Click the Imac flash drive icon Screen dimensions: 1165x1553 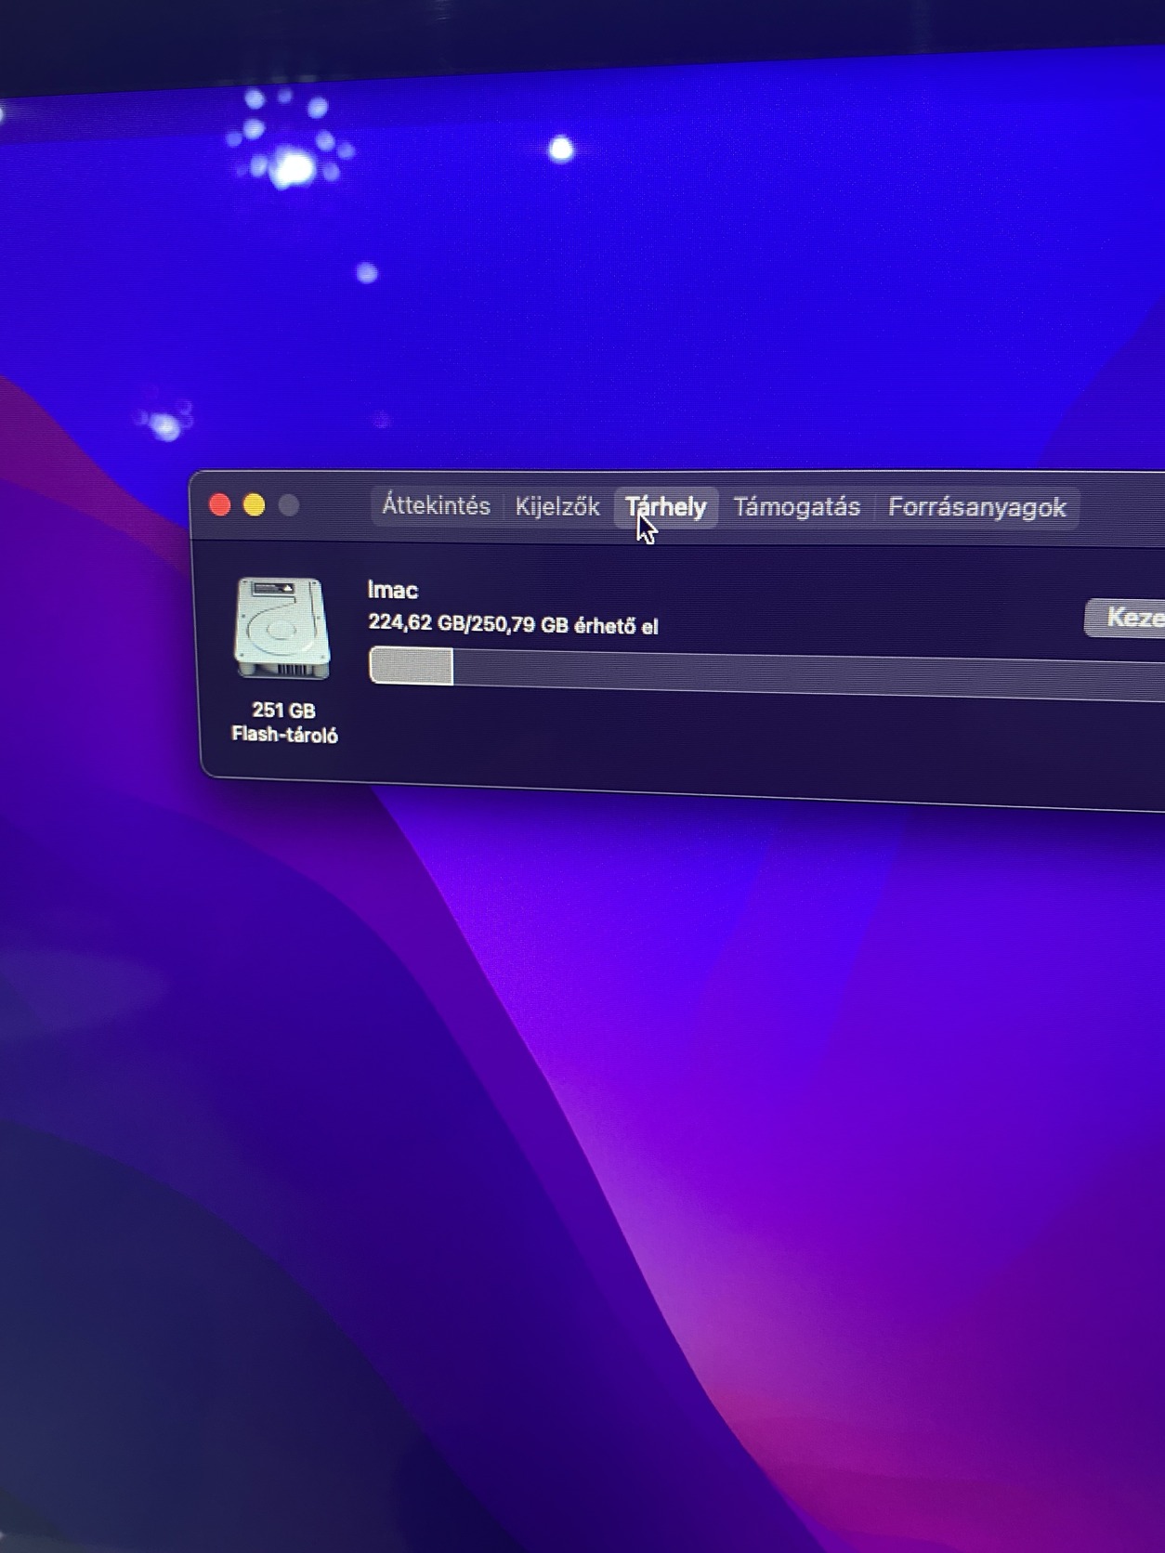[282, 629]
